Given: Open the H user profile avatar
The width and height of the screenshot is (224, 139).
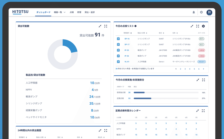Looking at the screenshot, I should [x=209, y=12].
